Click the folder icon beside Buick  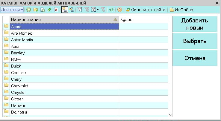pos(6,65)
